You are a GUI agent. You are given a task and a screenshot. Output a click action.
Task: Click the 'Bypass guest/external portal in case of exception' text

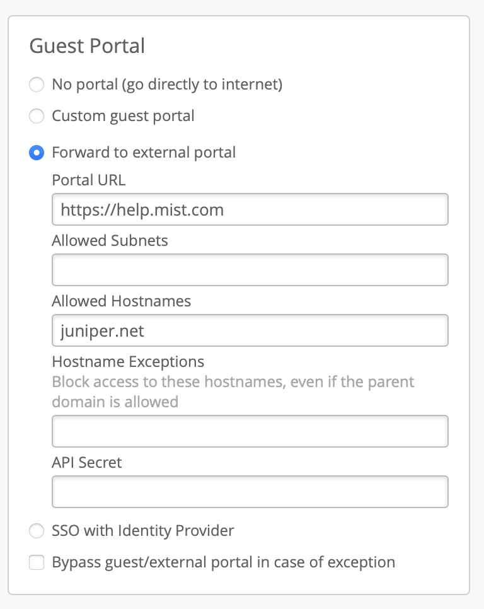pyautogui.click(x=223, y=562)
